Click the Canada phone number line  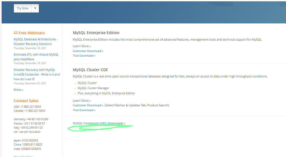(x=29, y=111)
